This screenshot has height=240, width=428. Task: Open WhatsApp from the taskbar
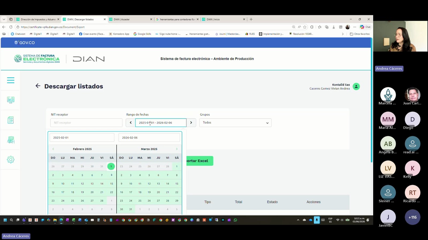(235, 220)
